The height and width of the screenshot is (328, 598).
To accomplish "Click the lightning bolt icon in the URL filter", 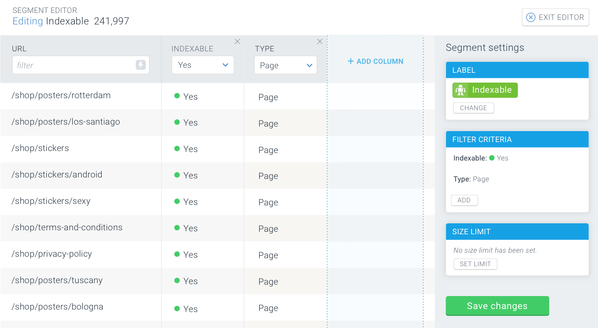I will tap(141, 65).
